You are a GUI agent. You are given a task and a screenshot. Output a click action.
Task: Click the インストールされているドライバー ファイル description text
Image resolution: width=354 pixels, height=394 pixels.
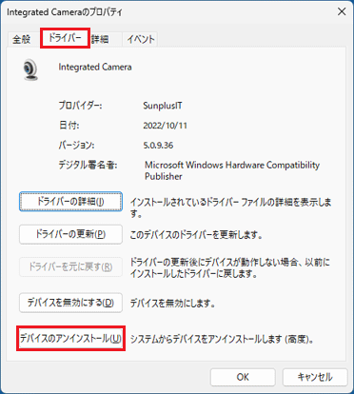coord(230,207)
